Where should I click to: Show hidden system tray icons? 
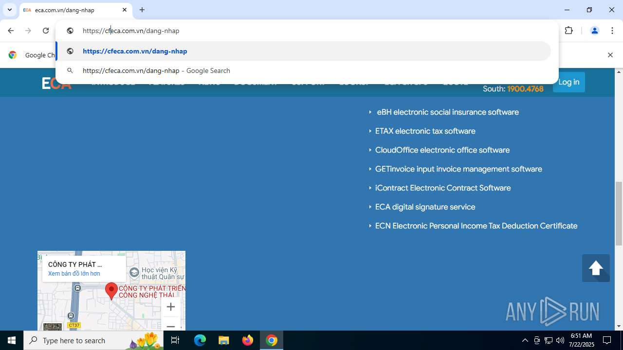tap(525, 340)
